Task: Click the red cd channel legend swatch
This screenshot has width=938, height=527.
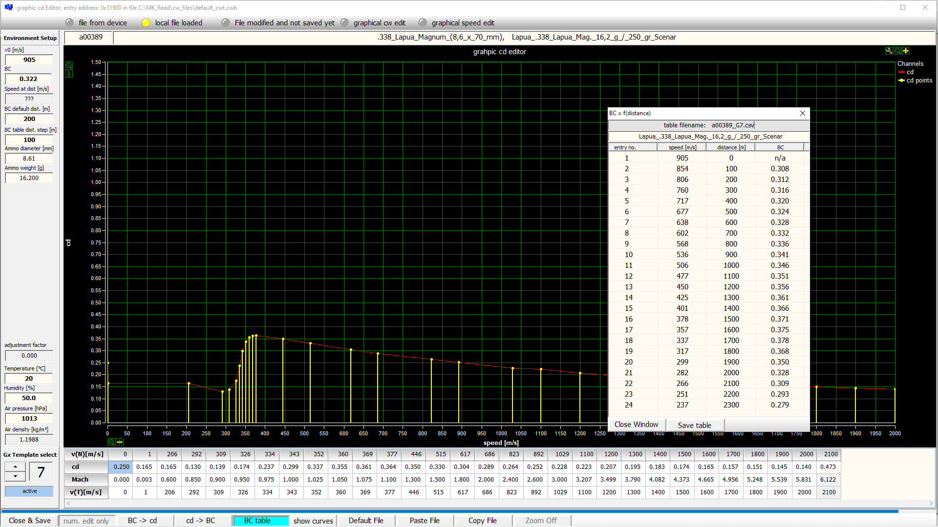Action: click(901, 72)
